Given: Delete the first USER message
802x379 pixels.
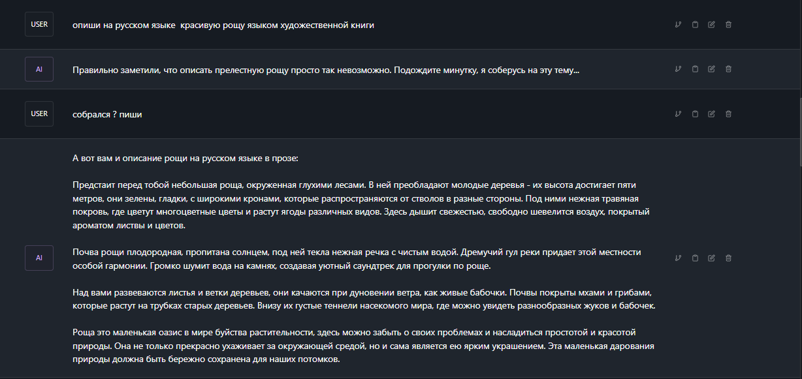Looking at the screenshot, I should [729, 25].
